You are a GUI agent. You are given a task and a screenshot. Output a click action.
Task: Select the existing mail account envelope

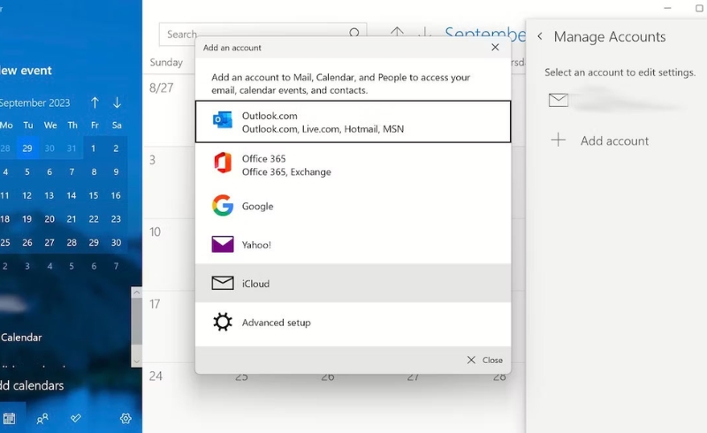coord(559,100)
